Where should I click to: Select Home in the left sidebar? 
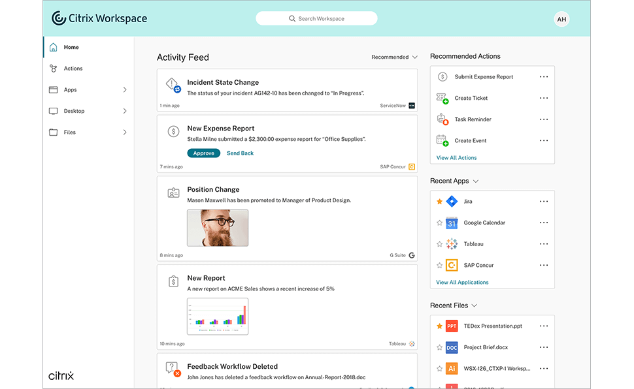pos(71,48)
